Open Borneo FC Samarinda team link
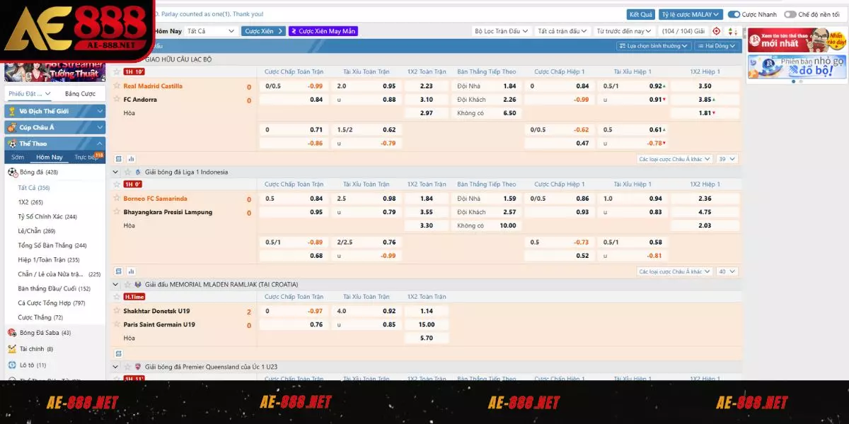The height and width of the screenshot is (424, 849). [156, 199]
